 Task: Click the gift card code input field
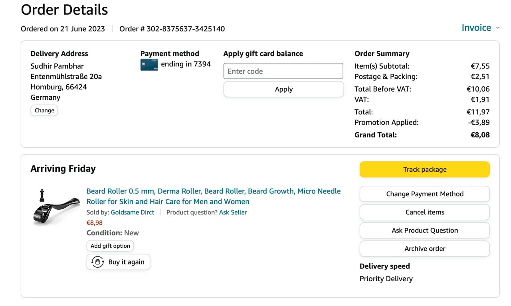coord(283,71)
